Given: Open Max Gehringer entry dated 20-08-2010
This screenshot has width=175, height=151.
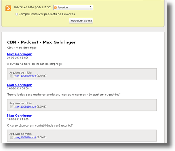Looking at the screenshot, I should (19, 54).
